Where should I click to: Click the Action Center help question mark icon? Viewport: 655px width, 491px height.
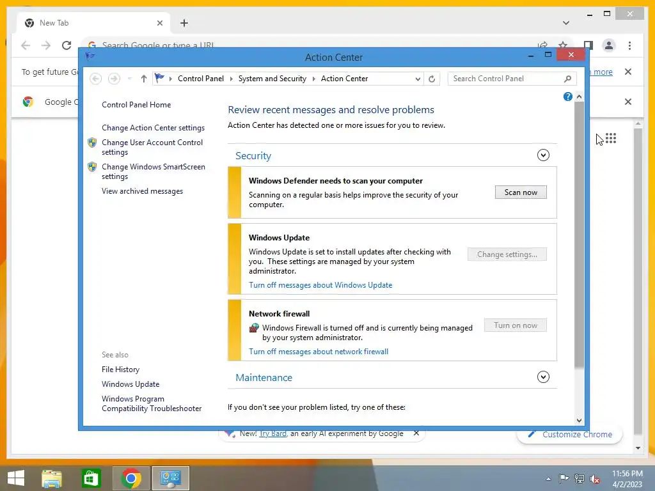pyautogui.click(x=567, y=97)
